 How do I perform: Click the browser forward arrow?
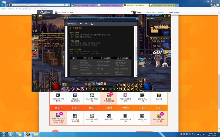point(7,5)
